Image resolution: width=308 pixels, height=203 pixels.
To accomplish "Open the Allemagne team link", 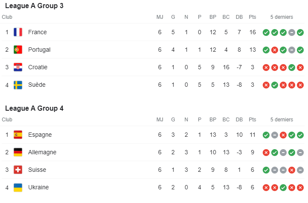I will point(42,152).
